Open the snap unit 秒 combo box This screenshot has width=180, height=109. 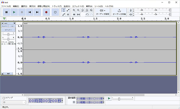(14, 102)
